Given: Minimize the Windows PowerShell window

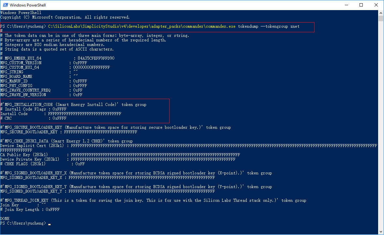Looking at the screenshot, I should coord(346,5).
